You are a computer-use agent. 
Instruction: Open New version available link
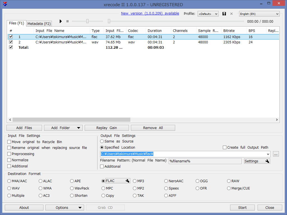(x=150, y=13)
